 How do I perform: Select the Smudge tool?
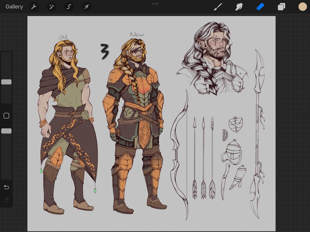[239, 7]
